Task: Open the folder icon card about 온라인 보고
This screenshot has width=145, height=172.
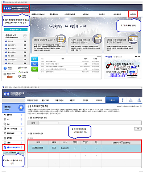Action: click(x=85, y=44)
